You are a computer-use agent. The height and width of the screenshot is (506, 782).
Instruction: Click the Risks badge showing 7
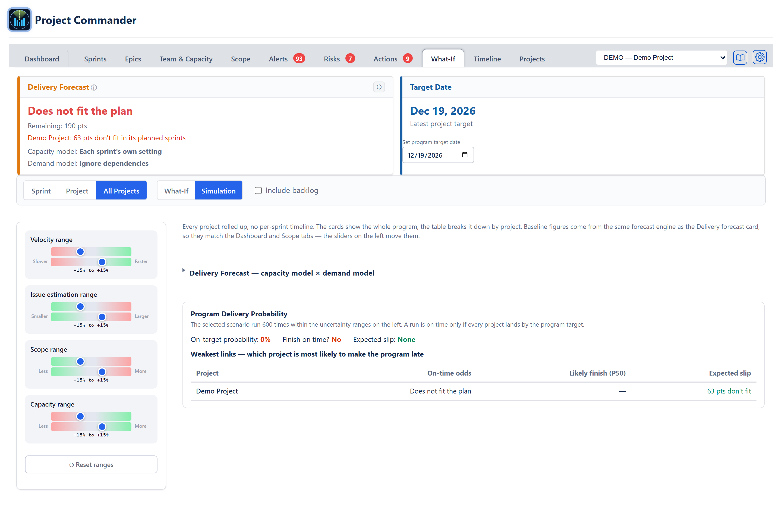click(350, 58)
